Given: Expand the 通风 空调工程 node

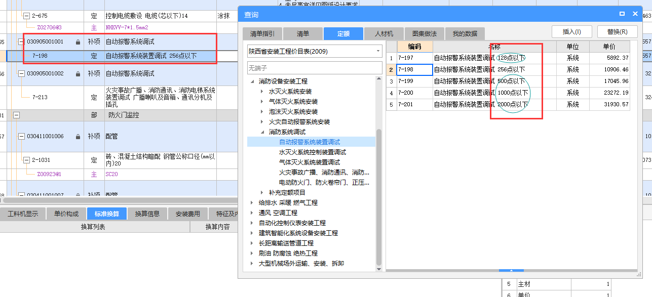Looking at the screenshot, I should (x=252, y=213).
